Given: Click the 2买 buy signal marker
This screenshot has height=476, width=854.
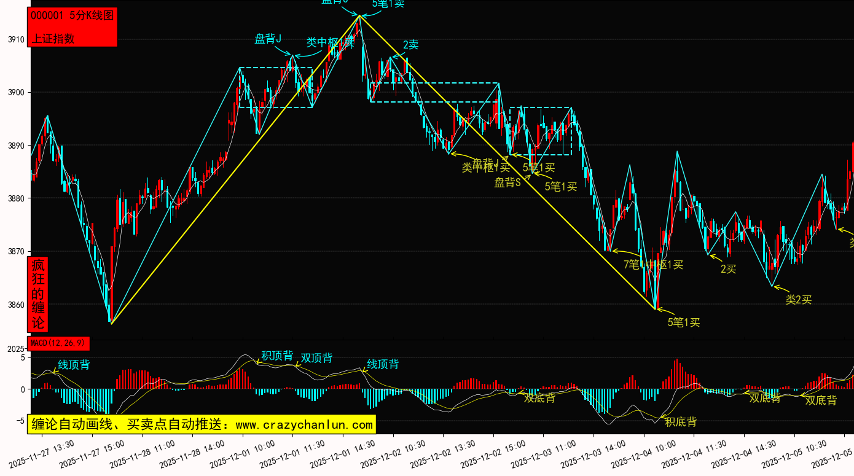Looking at the screenshot, I should coord(728,269).
